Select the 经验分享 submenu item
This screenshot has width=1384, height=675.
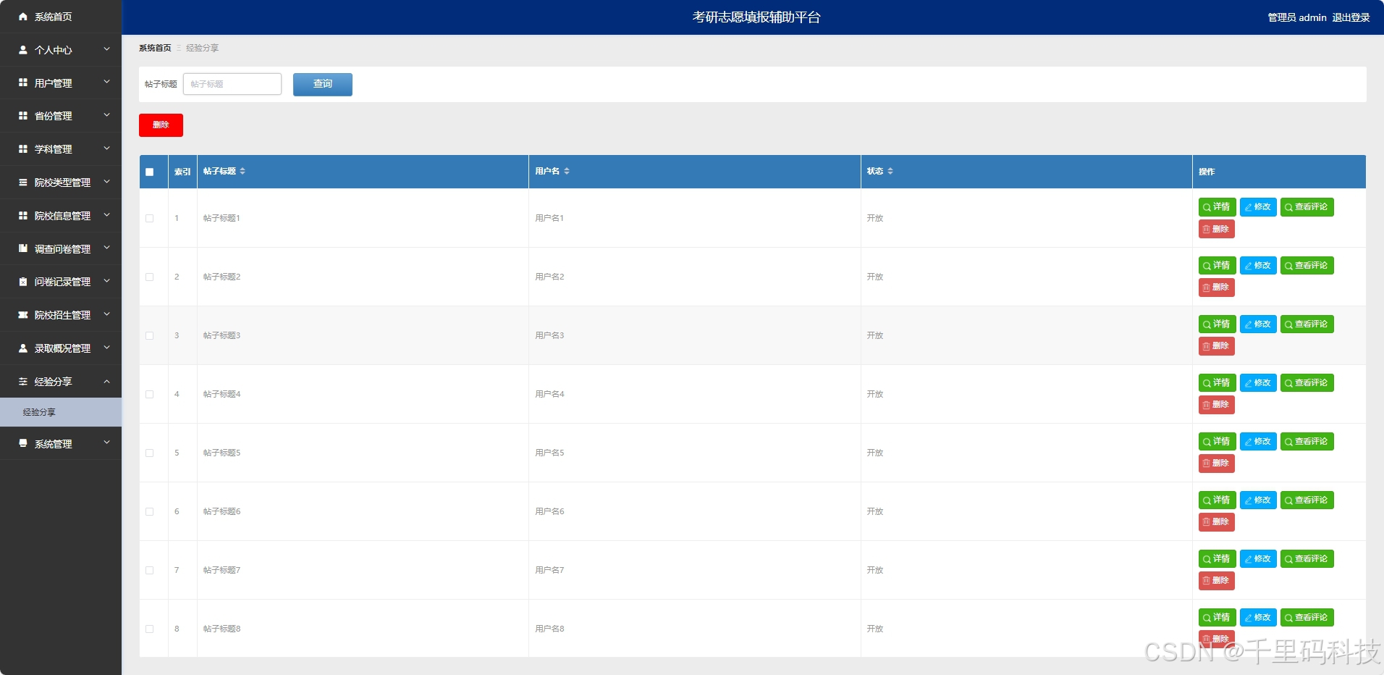pos(61,412)
